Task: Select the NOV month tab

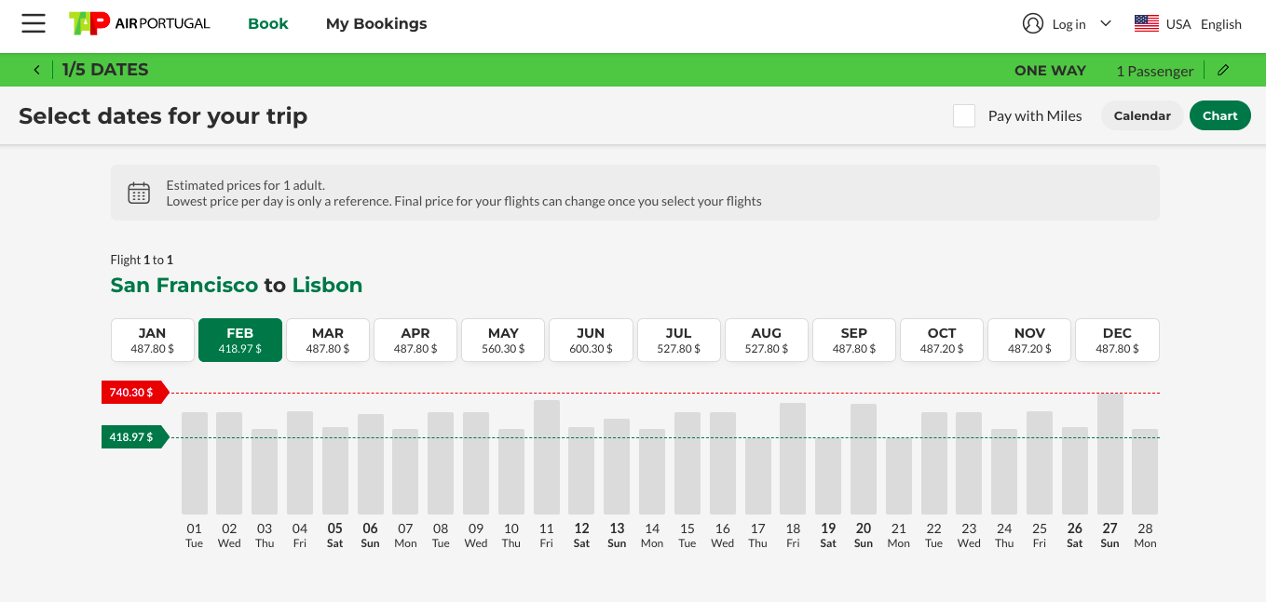Action: click(x=1029, y=341)
